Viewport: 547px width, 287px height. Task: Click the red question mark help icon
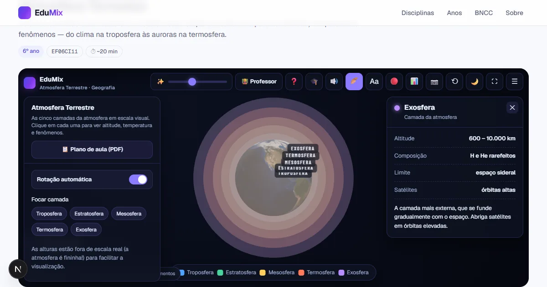click(294, 82)
